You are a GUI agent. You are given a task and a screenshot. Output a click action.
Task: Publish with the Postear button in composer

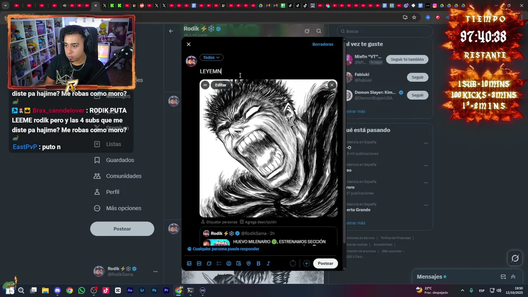[x=325, y=264]
